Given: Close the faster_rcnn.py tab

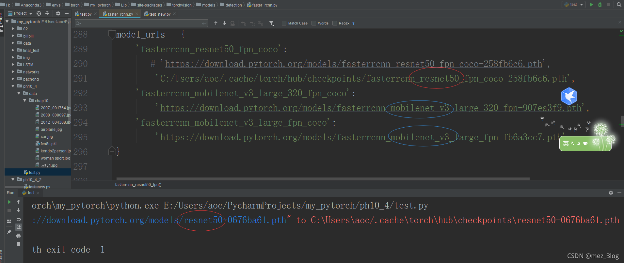Looking at the screenshot, I should [x=137, y=14].
